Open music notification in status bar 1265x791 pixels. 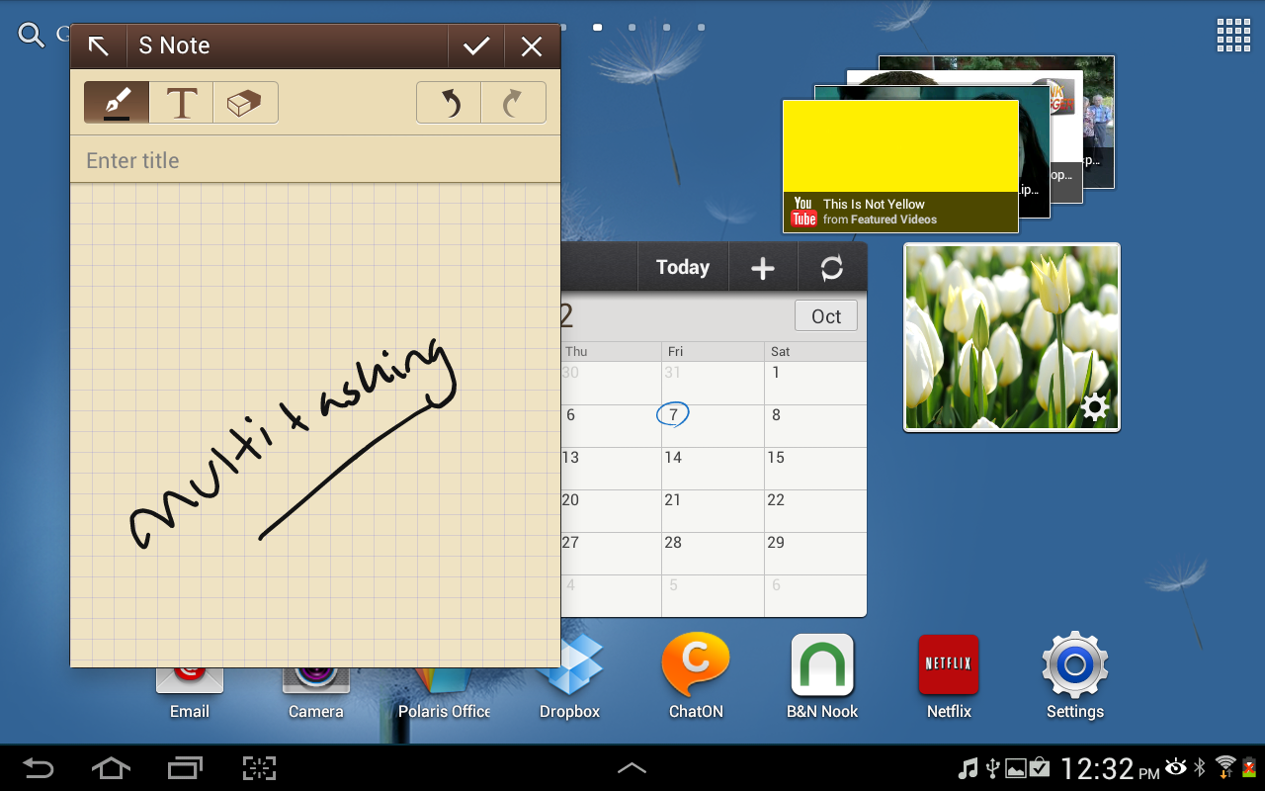[x=969, y=767]
